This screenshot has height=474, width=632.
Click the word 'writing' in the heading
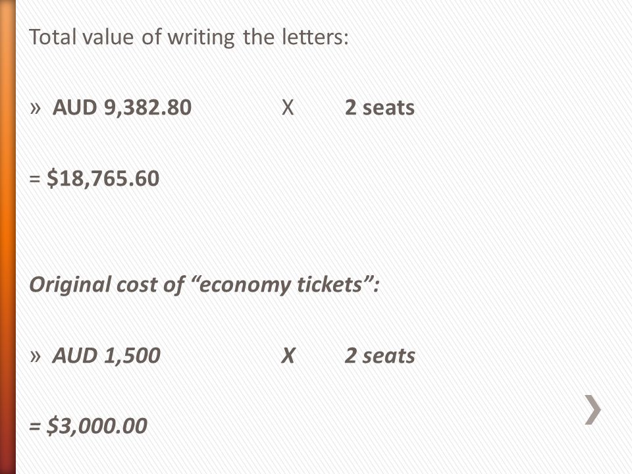click(x=201, y=38)
